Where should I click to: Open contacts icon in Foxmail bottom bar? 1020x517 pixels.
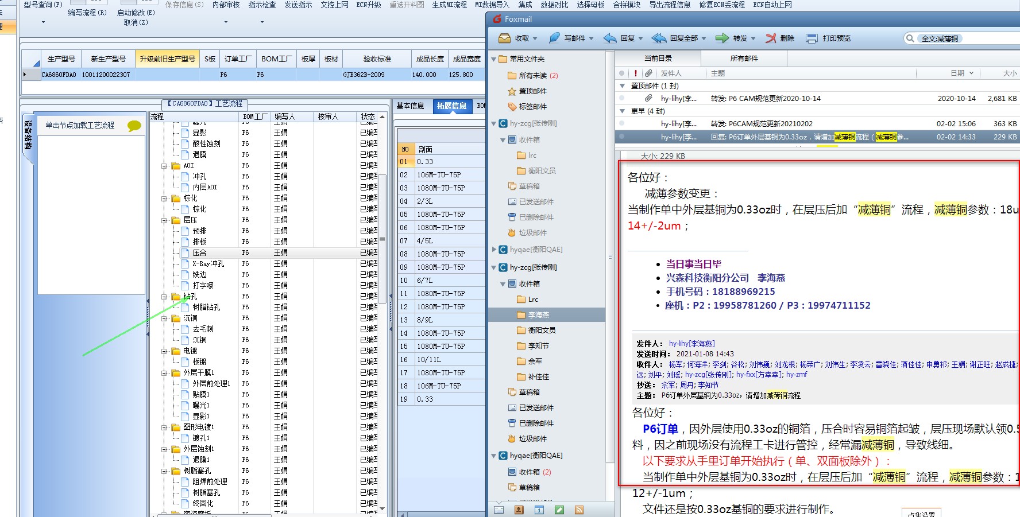coord(519,510)
